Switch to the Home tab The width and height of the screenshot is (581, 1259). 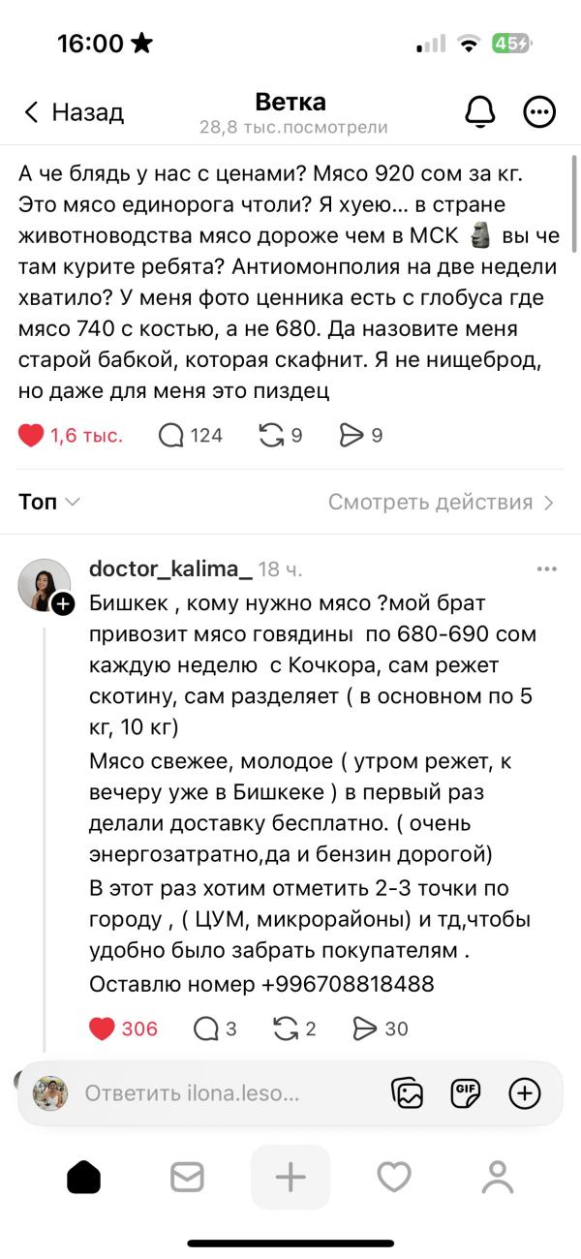[83, 1177]
